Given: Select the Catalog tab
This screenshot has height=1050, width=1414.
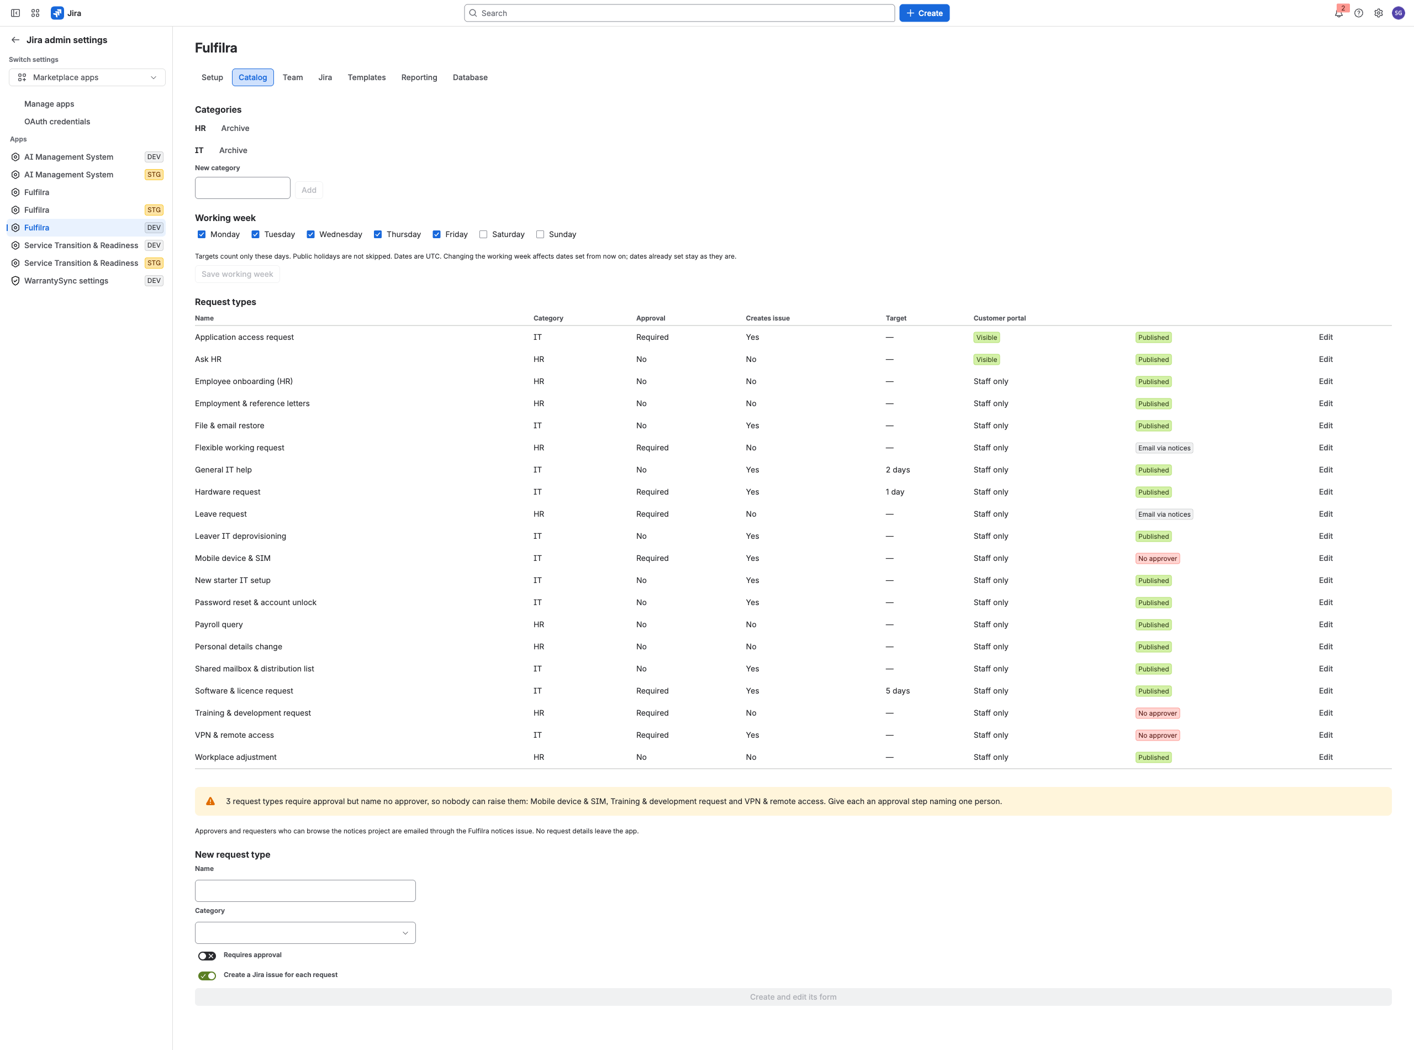Looking at the screenshot, I should [x=253, y=77].
